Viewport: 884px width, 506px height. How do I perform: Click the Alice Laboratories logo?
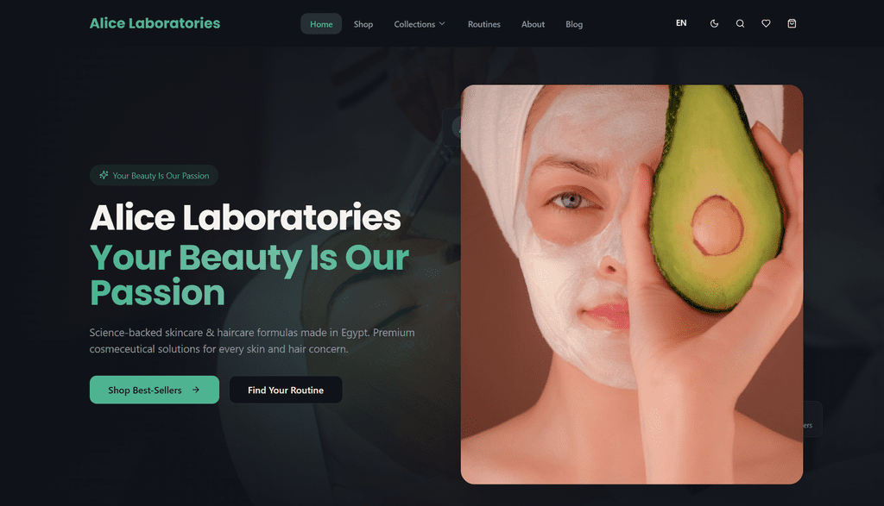coord(155,23)
